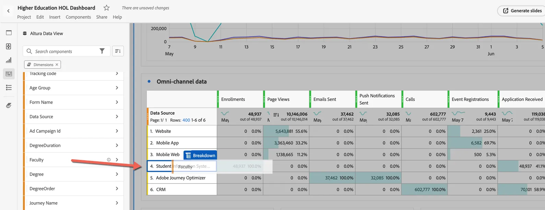Open the data dictionary list rail icon
Screen dimensions: 545x210
point(9,87)
